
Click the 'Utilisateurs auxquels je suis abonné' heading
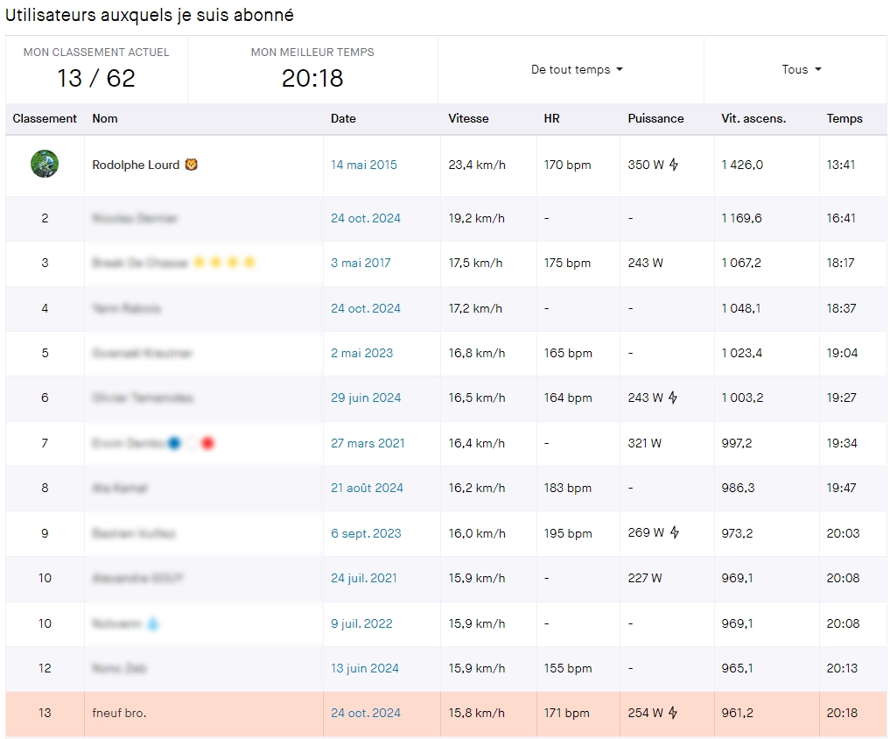click(x=150, y=15)
